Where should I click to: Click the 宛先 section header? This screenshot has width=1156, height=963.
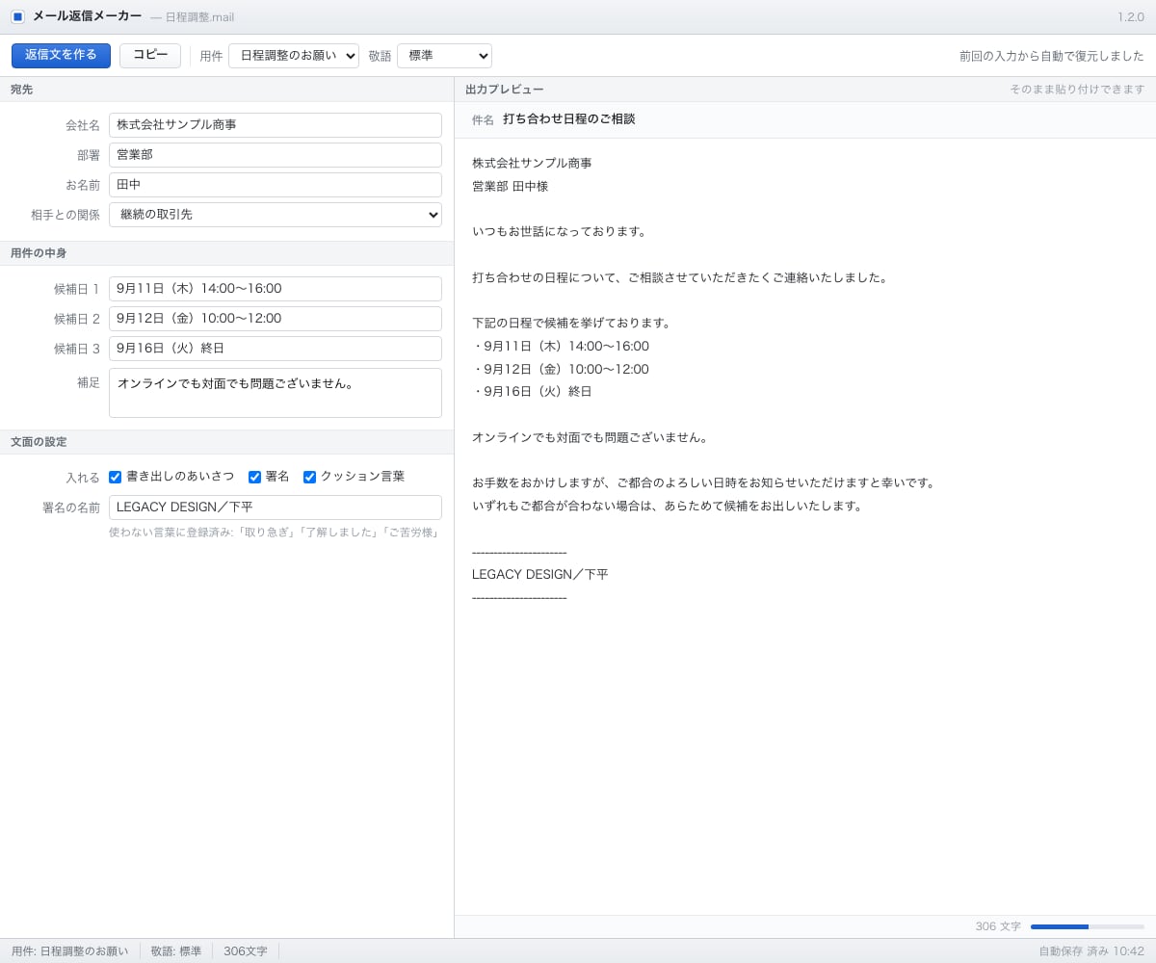(226, 90)
